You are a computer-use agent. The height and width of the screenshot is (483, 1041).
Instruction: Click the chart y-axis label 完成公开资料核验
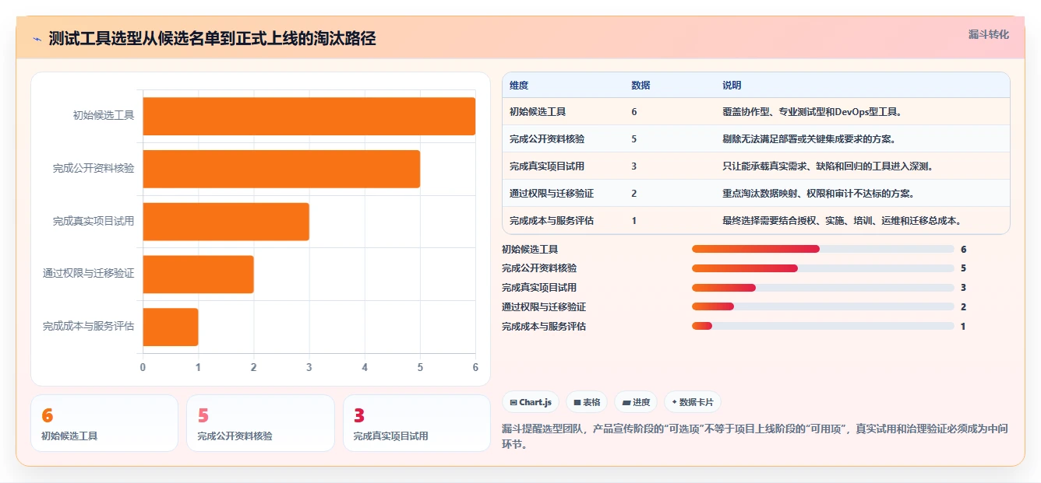(94, 169)
